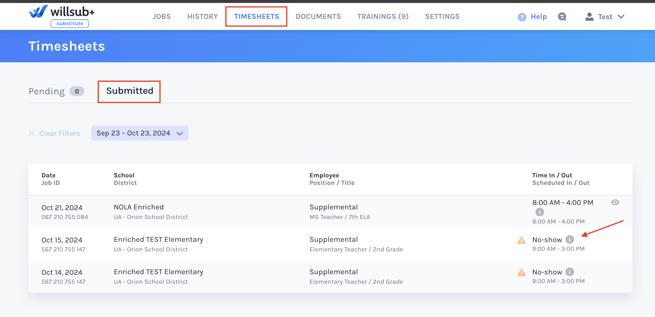
Task: Go to the HISTORY page
Action: (203, 16)
